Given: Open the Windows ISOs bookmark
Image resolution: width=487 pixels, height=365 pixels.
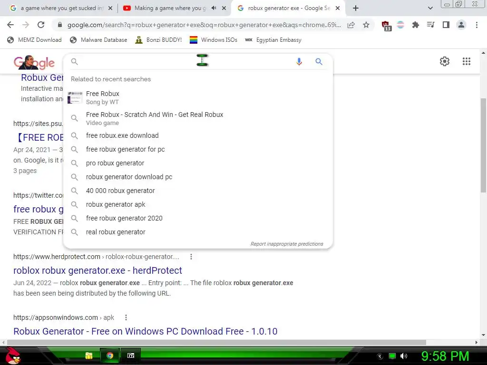Looking at the screenshot, I should click(214, 40).
